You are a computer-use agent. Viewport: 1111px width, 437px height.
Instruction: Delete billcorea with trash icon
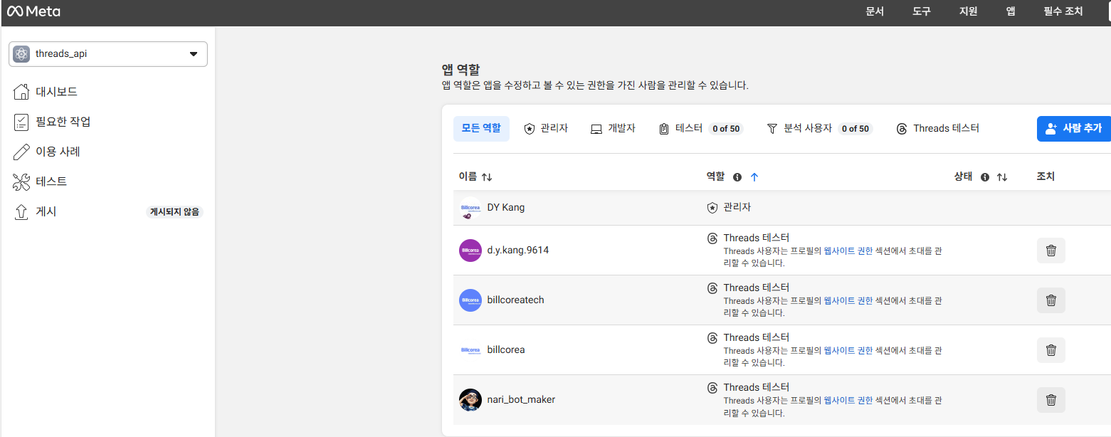(1051, 350)
